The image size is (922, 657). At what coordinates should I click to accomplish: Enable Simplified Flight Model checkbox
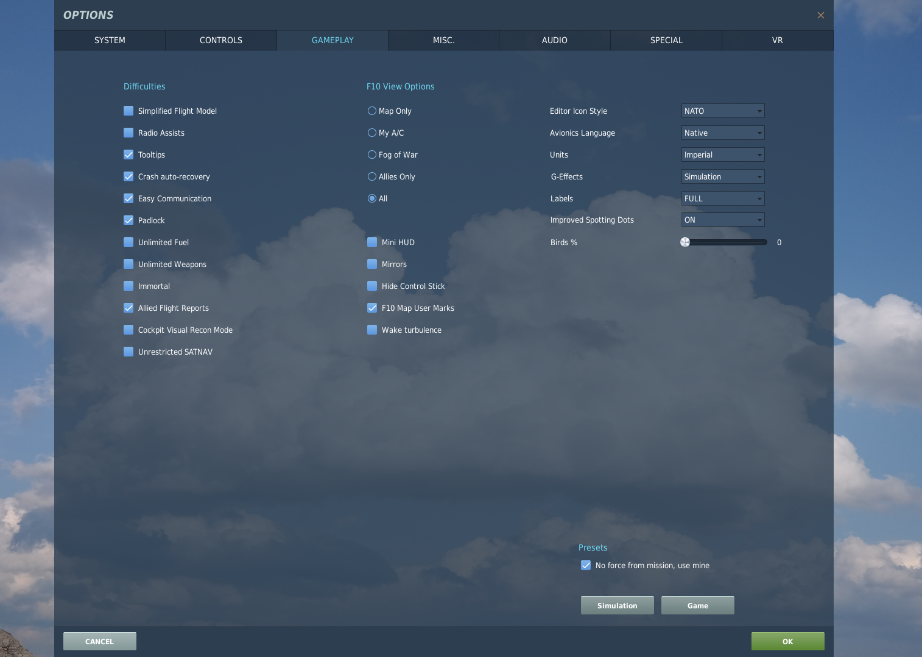click(x=128, y=111)
